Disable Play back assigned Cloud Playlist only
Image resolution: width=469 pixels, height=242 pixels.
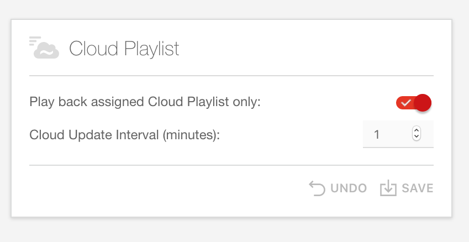tap(413, 103)
